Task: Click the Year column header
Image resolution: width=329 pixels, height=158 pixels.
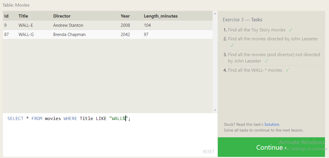Action: tap(125, 16)
